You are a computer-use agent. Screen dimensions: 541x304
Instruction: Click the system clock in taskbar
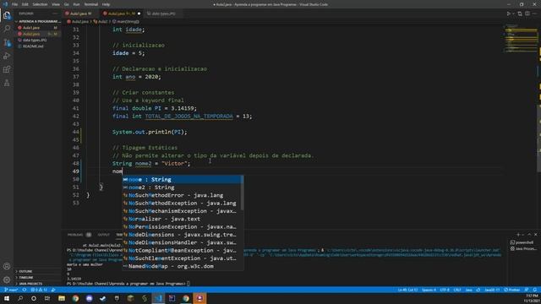point(532,298)
